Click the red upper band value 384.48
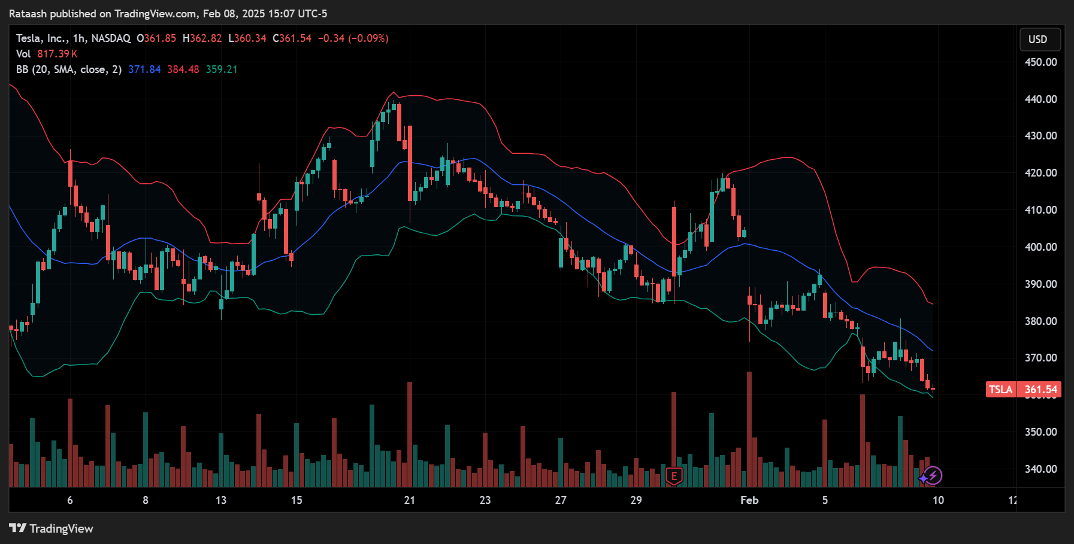Viewport: 1074px width, 544px height. (x=183, y=69)
